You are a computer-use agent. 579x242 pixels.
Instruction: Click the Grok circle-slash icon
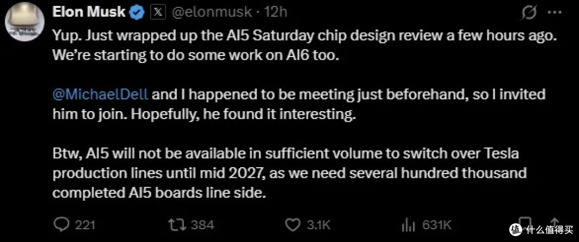tap(530, 12)
